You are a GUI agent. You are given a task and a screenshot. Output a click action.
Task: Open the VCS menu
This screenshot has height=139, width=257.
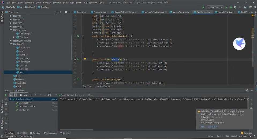coord(85,2)
